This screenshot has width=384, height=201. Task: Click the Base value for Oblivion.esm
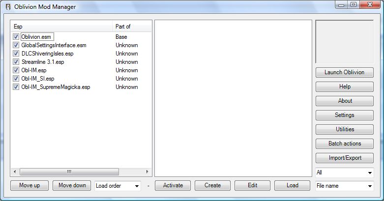tap(121, 37)
